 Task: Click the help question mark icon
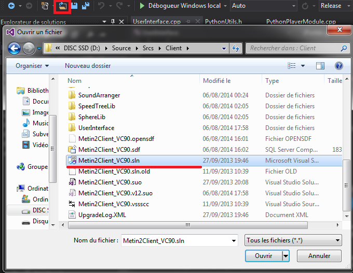click(x=339, y=66)
